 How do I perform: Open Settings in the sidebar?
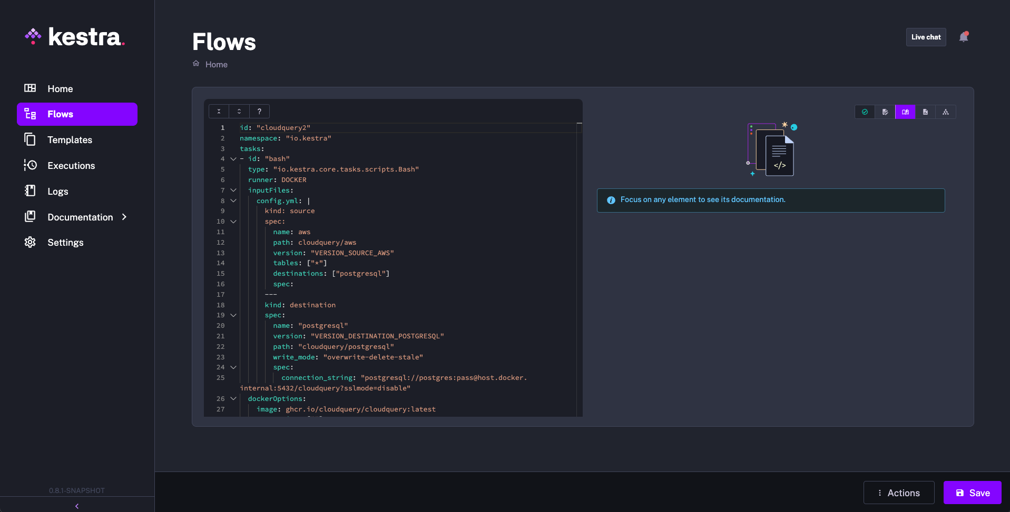[x=77, y=243]
